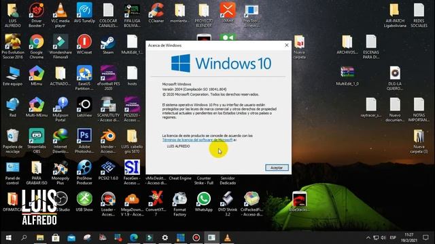Image resolution: width=435 pixels, height=244 pixels.
Task: Open DLG-LA QUIERO audio file
Action: pyautogui.click(x=395, y=79)
